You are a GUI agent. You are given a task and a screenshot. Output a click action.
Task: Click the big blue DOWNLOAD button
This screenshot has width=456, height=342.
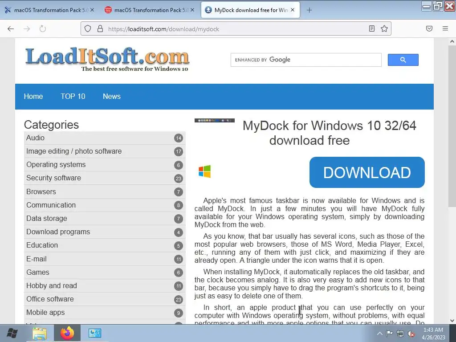tap(367, 172)
